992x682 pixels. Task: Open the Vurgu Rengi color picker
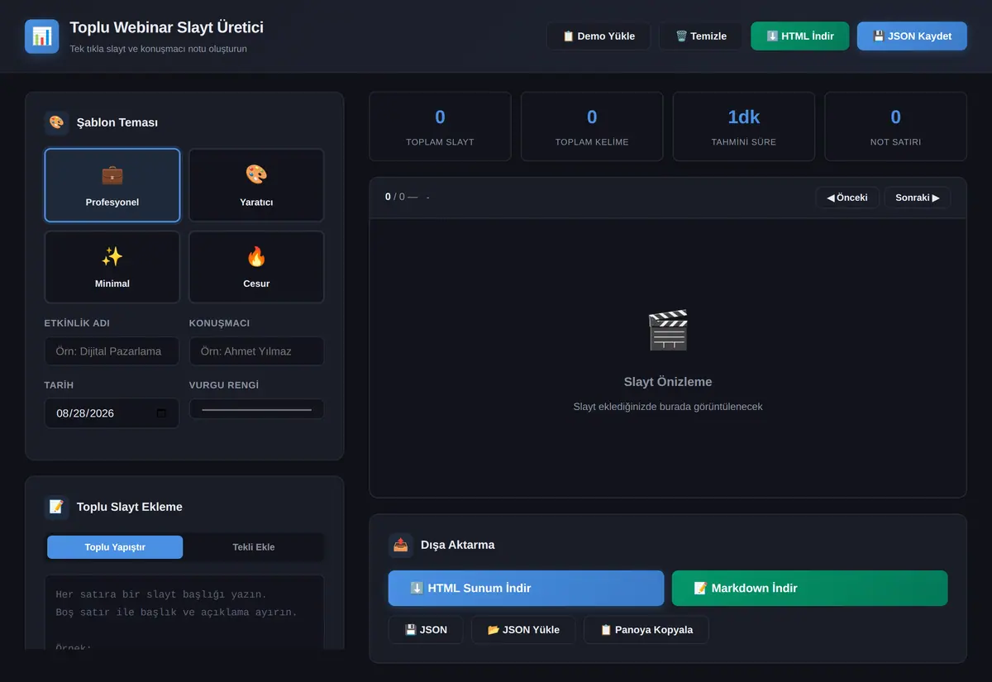[256, 409]
